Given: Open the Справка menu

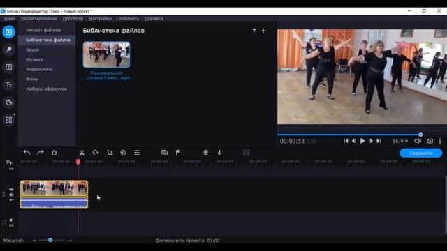Looking at the screenshot, I should pos(154,19).
